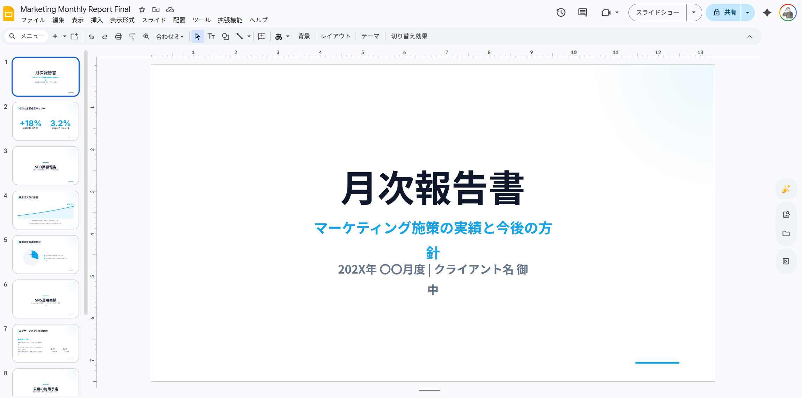Viewport: 802px width, 398px height.
Task: Open the 共有 dropdown arrow
Action: tap(748, 12)
